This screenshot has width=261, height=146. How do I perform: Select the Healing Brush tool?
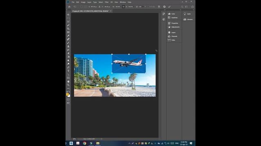tap(68, 39)
